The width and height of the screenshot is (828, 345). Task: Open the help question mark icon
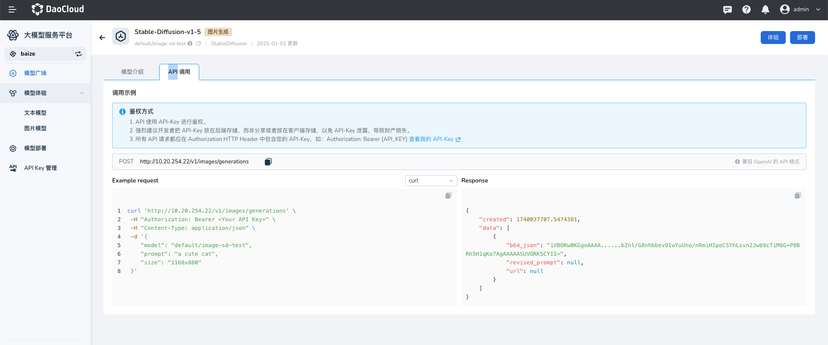pos(746,9)
